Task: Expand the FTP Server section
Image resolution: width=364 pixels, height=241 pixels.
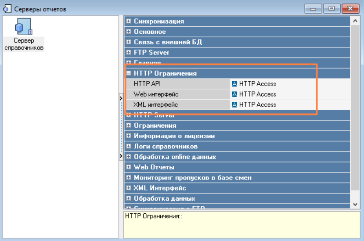Action: click(129, 53)
